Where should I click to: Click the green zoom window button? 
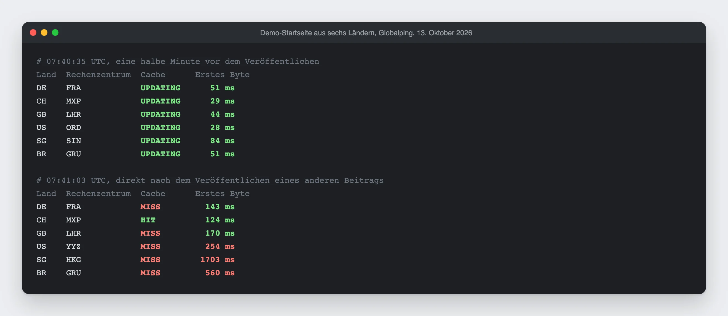(55, 32)
